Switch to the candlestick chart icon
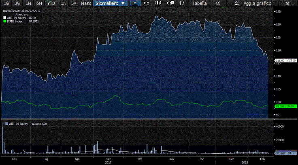 pyautogui.click(x=147, y=3)
